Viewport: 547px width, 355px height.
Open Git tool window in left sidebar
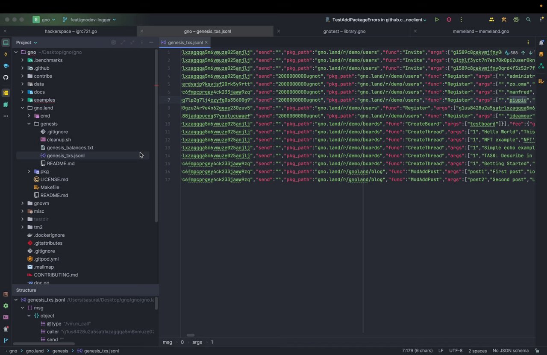pyautogui.click(x=6, y=340)
